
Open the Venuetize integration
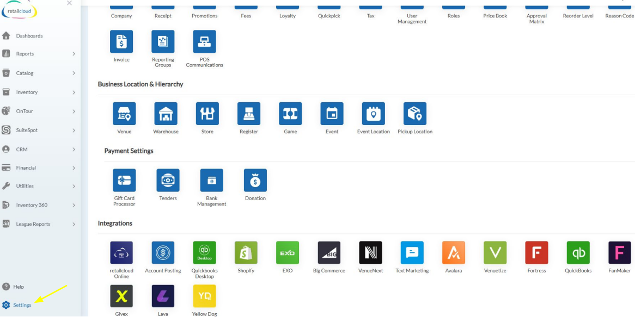tap(495, 253)
